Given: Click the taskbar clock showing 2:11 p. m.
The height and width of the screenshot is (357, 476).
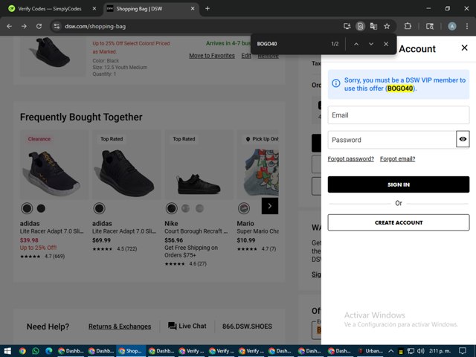Looking at the screenshot, I should [x=440, y=351].
